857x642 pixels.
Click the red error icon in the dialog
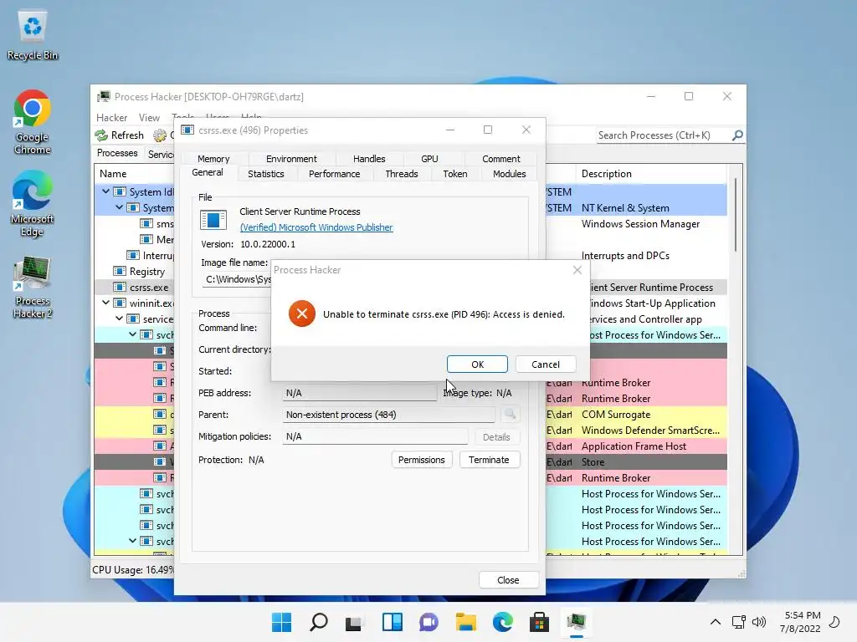[301, 314]
